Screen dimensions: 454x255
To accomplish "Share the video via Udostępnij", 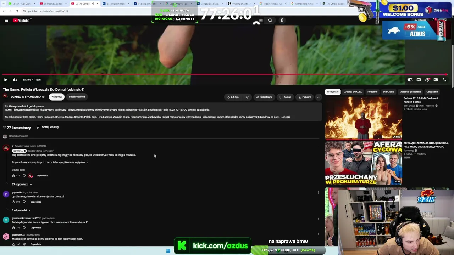I will 264,97.
